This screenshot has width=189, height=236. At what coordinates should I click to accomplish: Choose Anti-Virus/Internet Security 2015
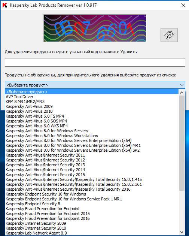(x=92, y=175)
